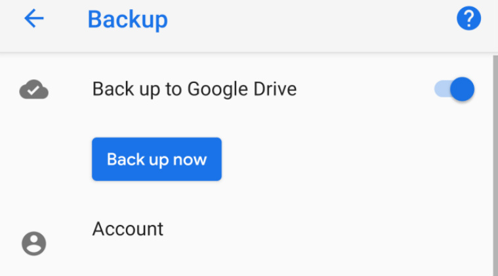Click the grey cloud icon beside Google Drive
This screenshot has width=498, height=276.
(34, 89)
